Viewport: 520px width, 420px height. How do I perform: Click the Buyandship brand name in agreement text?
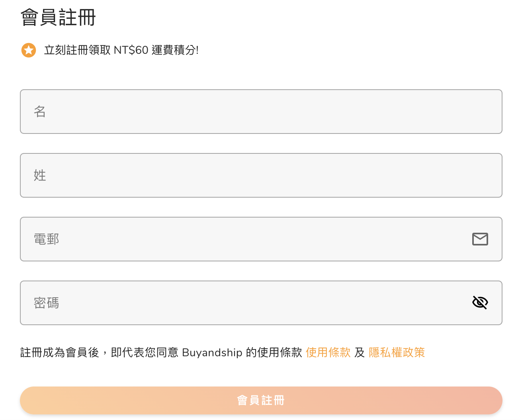click(x=212, y=353)
